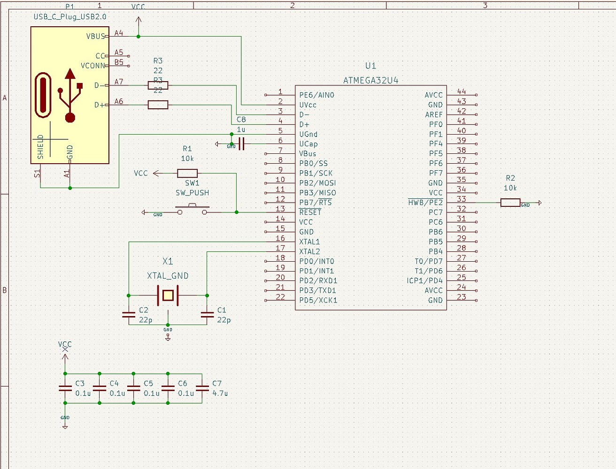The image size is (616, 469).
Task: Click the C8 reference label
Action: point(241,120)
